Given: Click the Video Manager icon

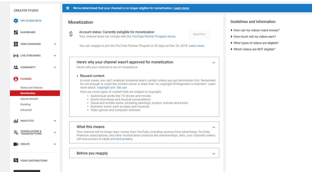Looking at the screenshot, I should (16, 44).
